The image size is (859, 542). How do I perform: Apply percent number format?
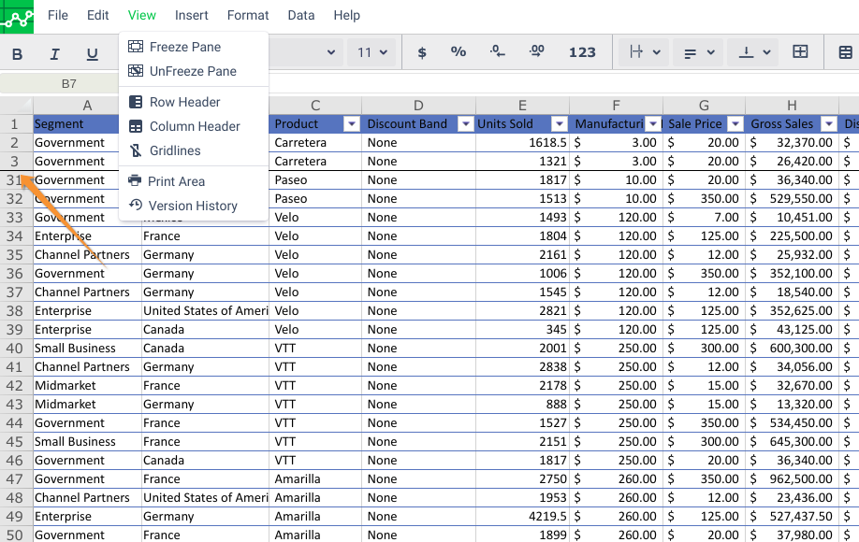coord(458,52)
